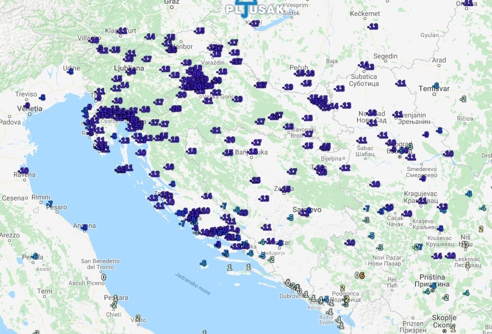This screenshot has height=334, width=492.
Task: Open the -6 temperature marker over Perugia
Action: pos(35,256)
